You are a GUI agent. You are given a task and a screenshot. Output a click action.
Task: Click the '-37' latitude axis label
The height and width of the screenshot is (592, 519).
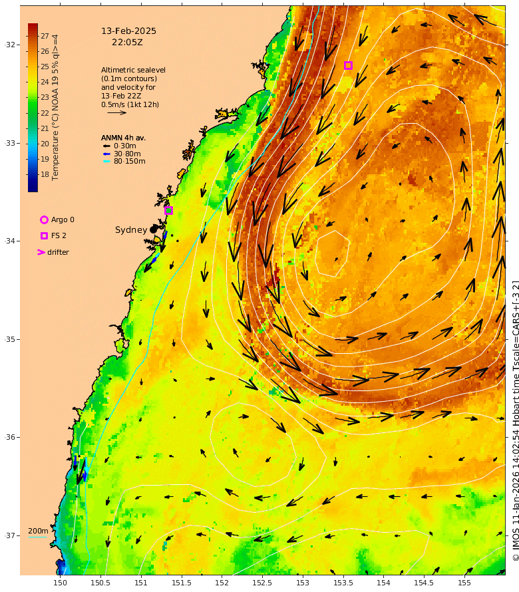(x=10, y=535)
